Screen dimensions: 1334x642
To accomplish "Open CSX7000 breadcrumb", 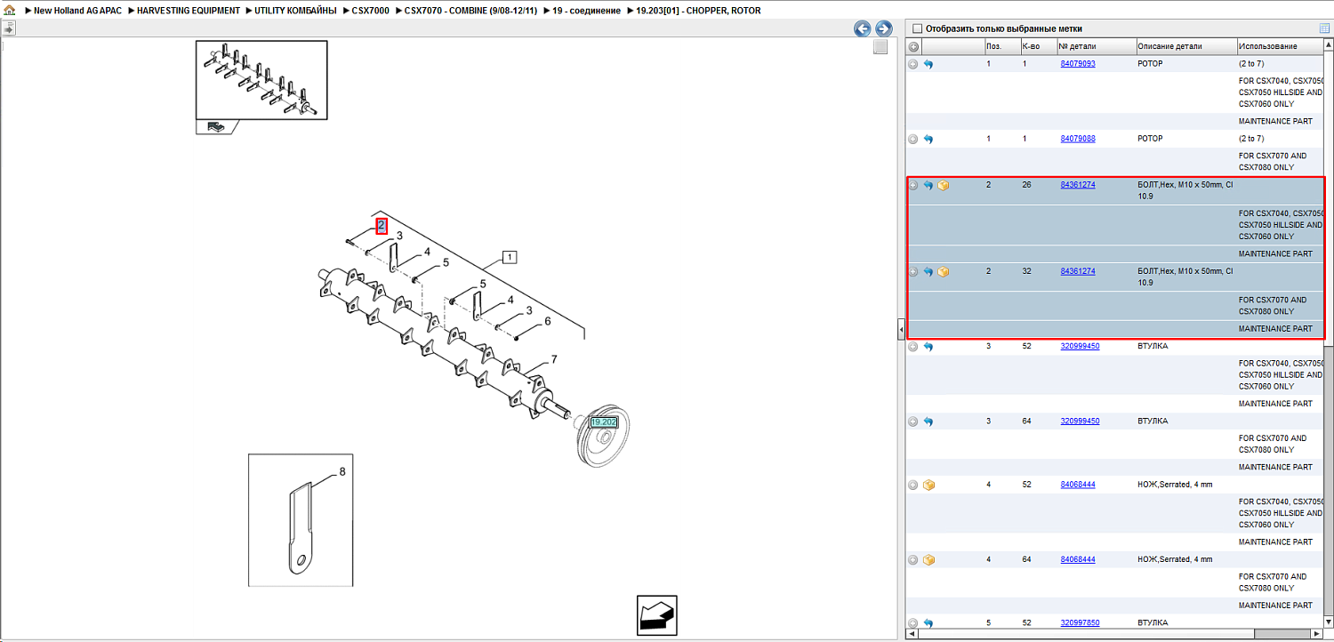I will 371,11.
